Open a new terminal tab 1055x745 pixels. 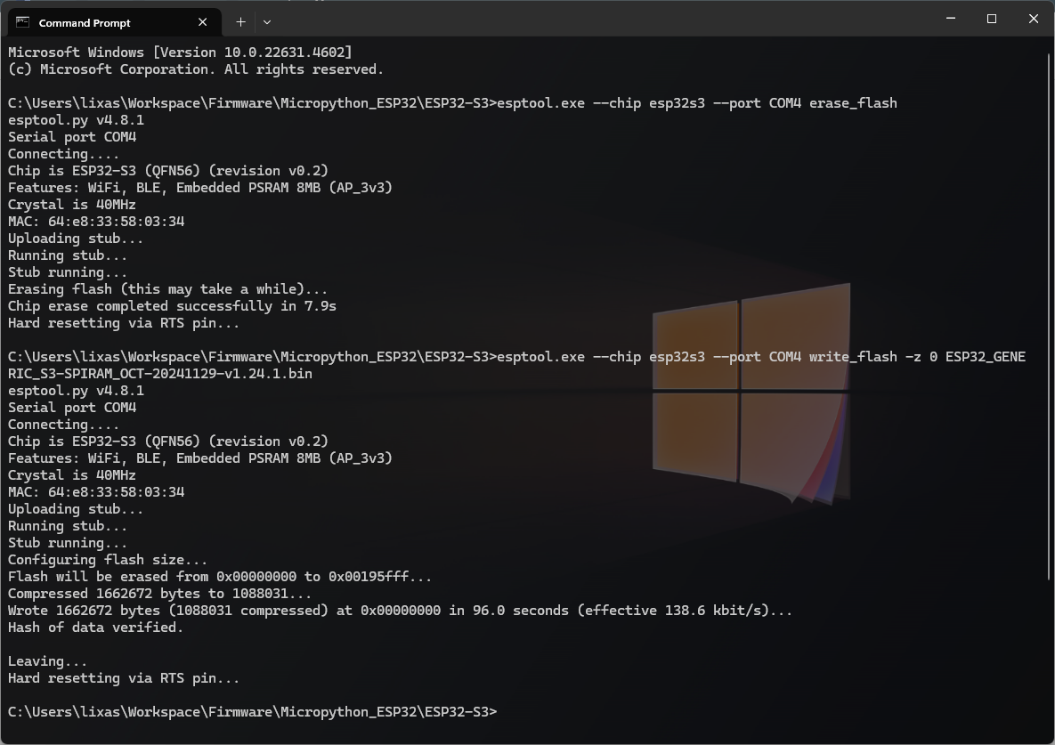click(240, 22)
